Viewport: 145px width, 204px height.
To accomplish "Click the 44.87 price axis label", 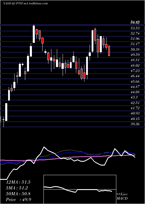I will pyautogui.click(x=135, y=87).
